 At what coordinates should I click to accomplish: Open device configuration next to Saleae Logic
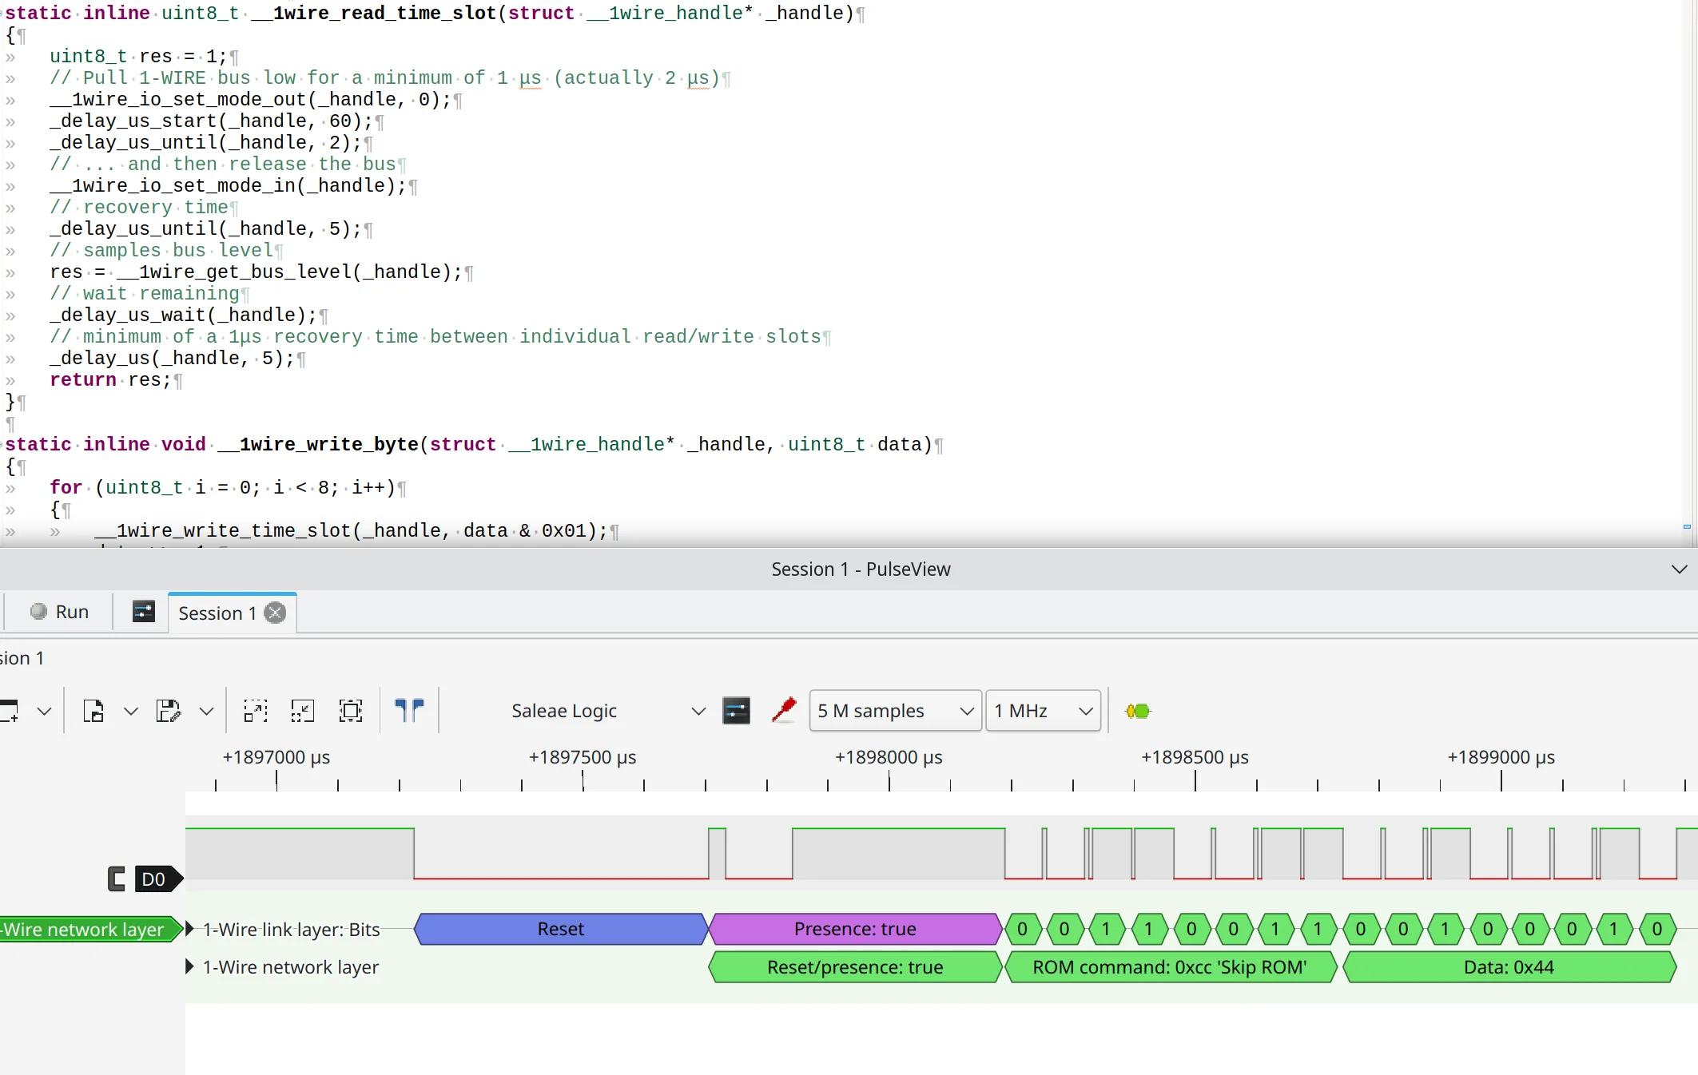coord(736,711)
